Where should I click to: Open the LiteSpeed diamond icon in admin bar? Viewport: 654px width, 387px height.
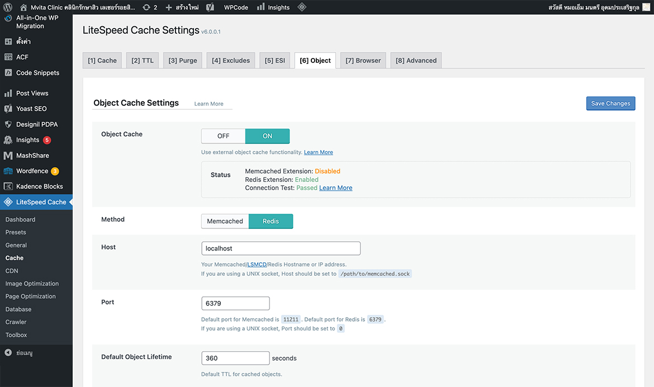click(302, 7)
